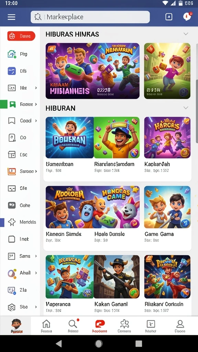Click inside the Marketplace search field
This screenshot has width=198, height=352.
[90, 17]
